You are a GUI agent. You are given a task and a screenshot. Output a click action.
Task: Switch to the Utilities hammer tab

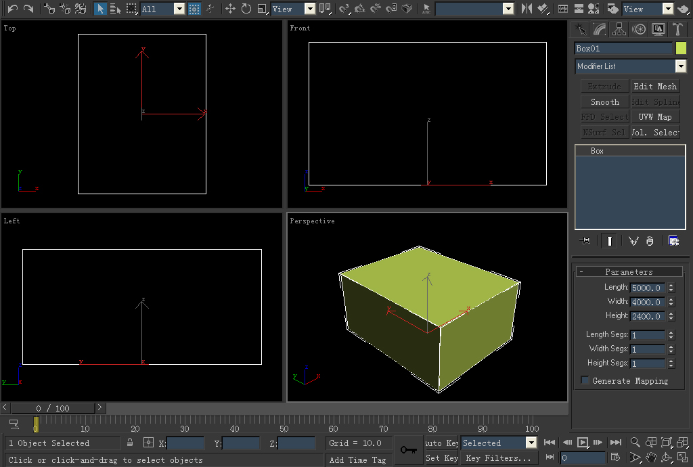pos(676,29)
